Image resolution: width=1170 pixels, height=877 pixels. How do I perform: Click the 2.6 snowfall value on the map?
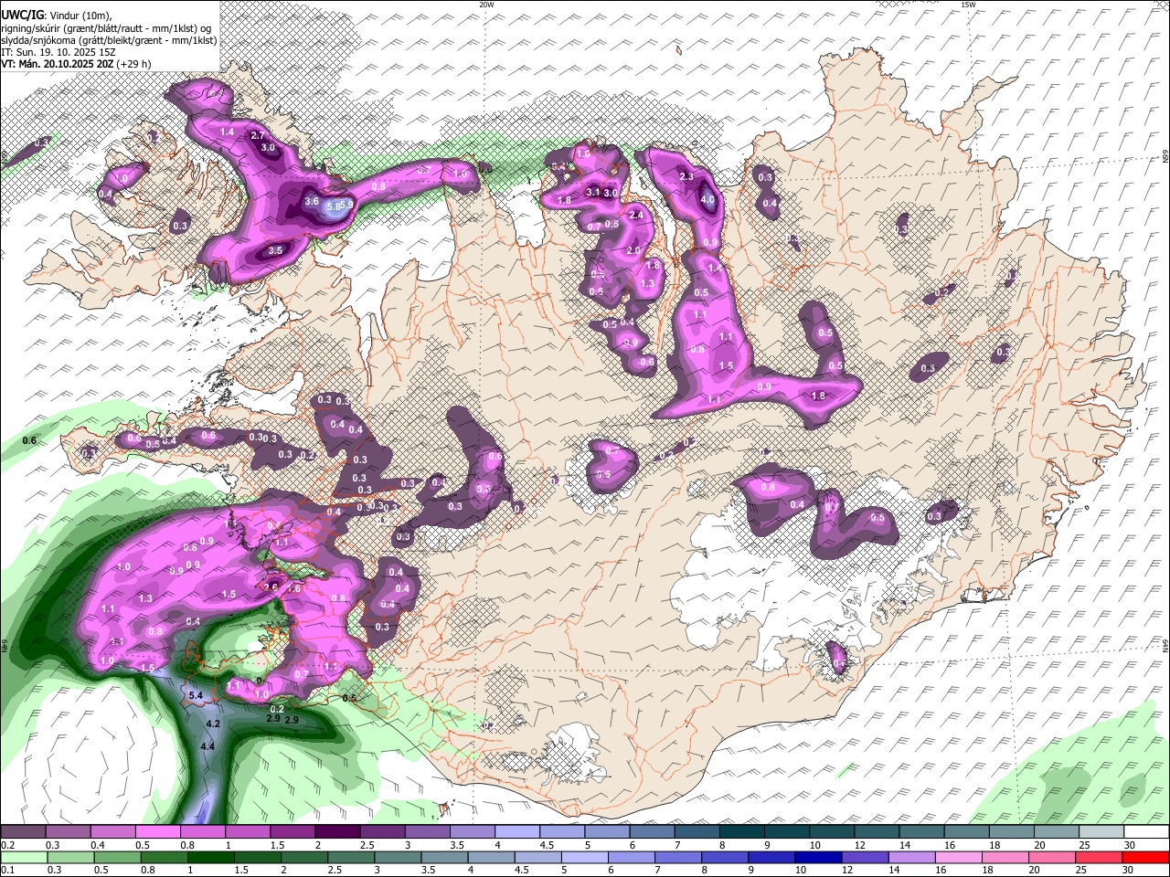pos(271,586)
